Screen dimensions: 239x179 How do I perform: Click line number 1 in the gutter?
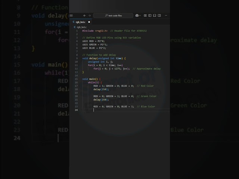pos(77,31)
